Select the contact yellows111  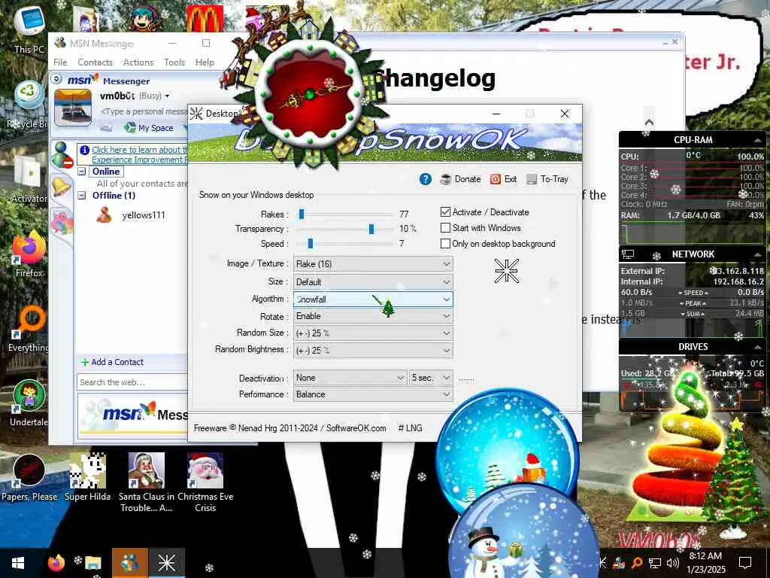[x=143, y=215]
